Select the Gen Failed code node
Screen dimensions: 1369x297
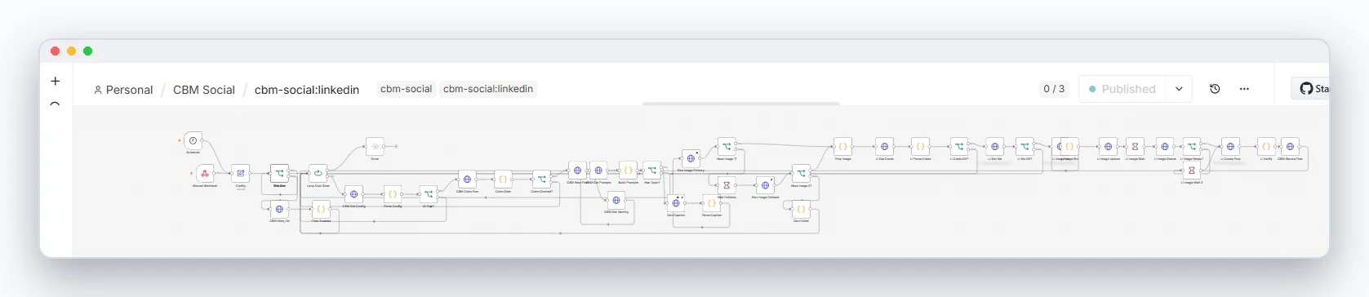tap(801, 209)
